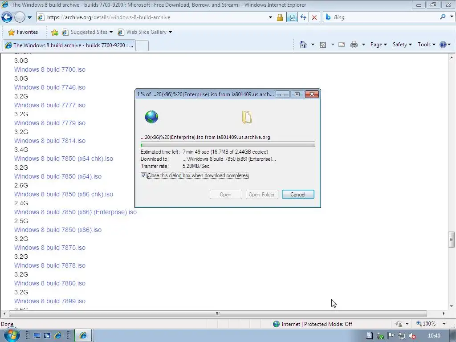This screenshot has width=456, height=342.
Task: Click Switch between windows quick launch icon
Action: [x=47, y=336]
